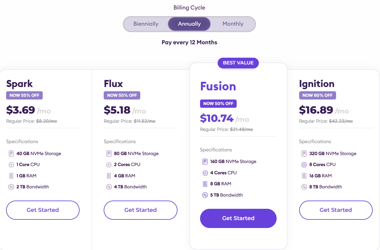Click the Spark plan CPU core icon

click(11, 165)
